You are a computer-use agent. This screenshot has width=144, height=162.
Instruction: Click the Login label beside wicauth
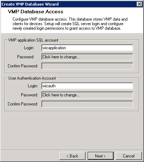[x=33, y=86]
